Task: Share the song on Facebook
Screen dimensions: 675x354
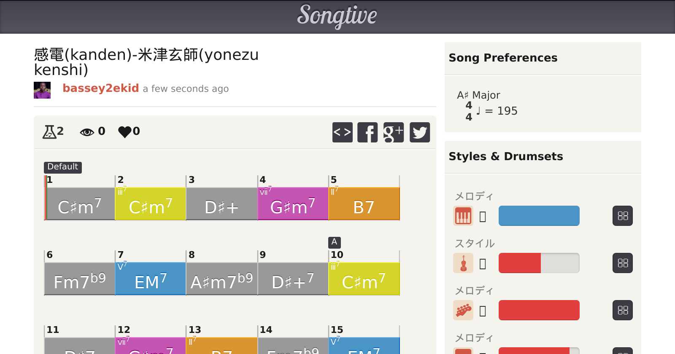Action: pyautogui.click(x=367, y=132)
